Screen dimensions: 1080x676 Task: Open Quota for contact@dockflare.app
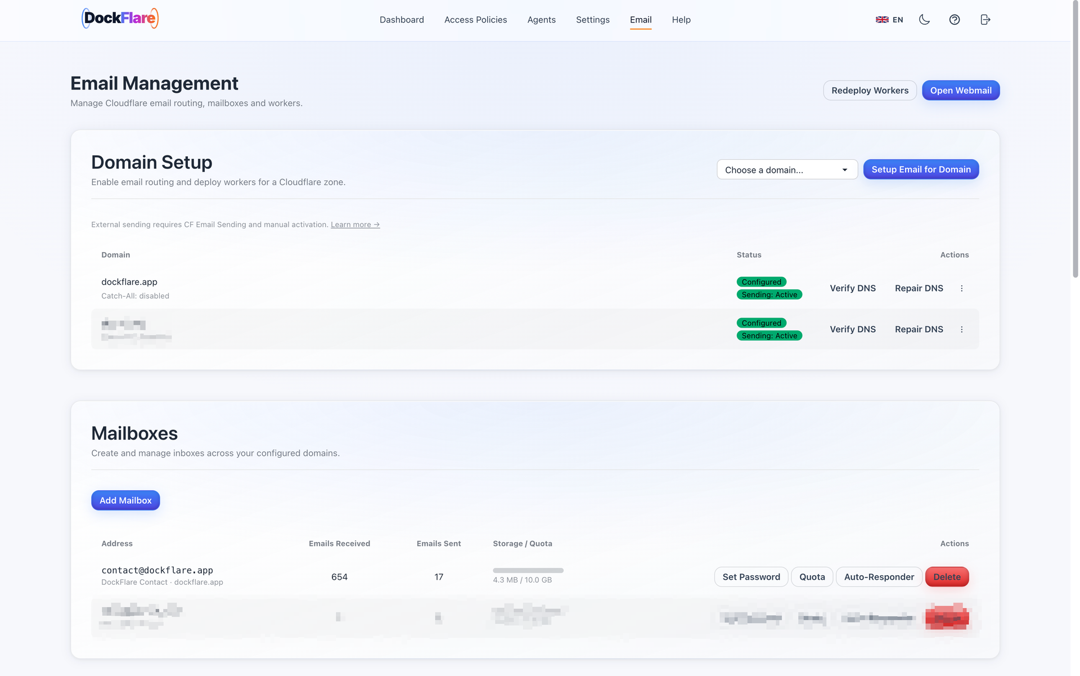click(x=812, y=577)
